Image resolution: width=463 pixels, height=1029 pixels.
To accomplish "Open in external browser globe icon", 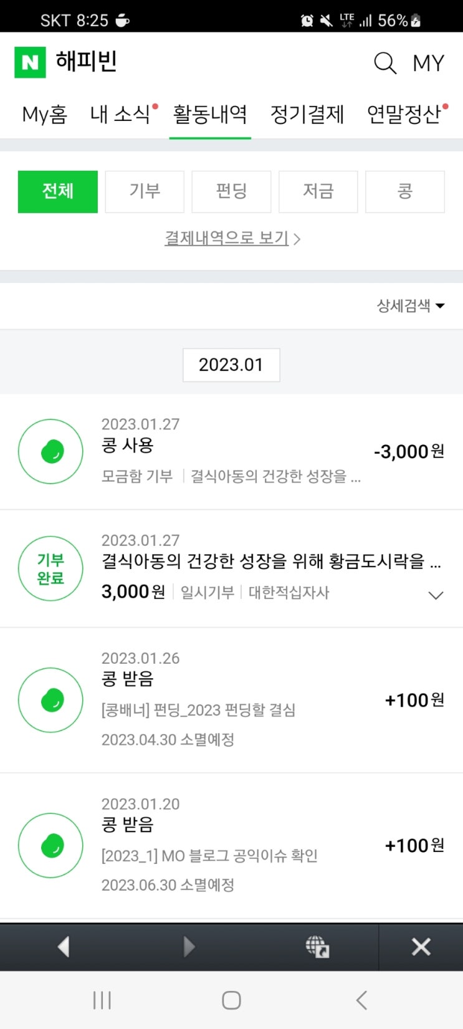I will (317, 947).
